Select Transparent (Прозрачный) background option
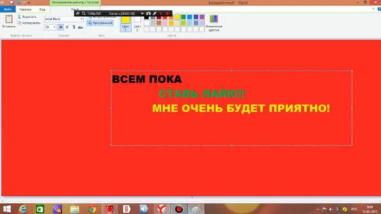The width and height of the screenshot is (381, 214). click(x=100, y=23)
